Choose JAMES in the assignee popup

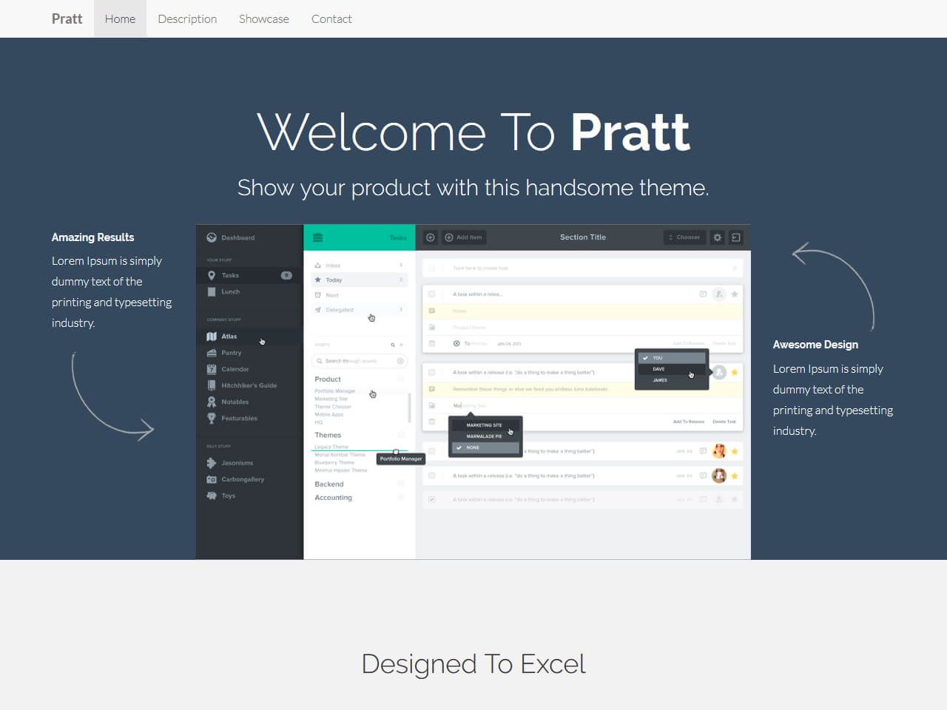(672, 380)
